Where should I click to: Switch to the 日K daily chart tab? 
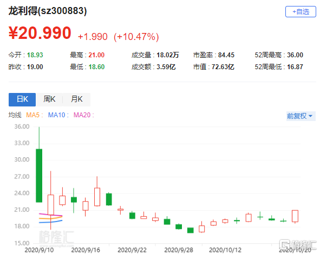click(x=22, y=99)
